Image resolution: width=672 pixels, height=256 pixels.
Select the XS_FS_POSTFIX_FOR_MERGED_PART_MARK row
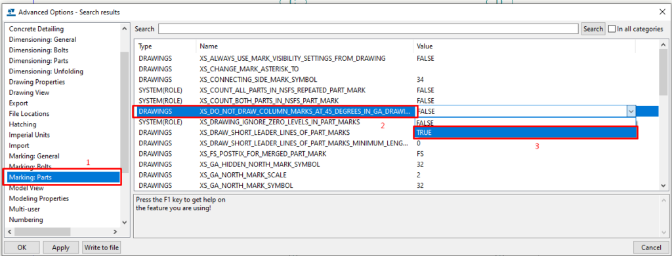coord(397,154)
